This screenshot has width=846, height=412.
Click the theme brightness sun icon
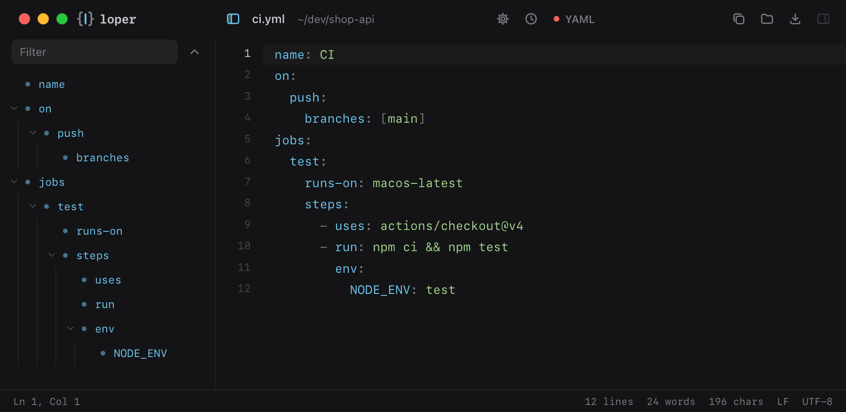tap(503, 19)
